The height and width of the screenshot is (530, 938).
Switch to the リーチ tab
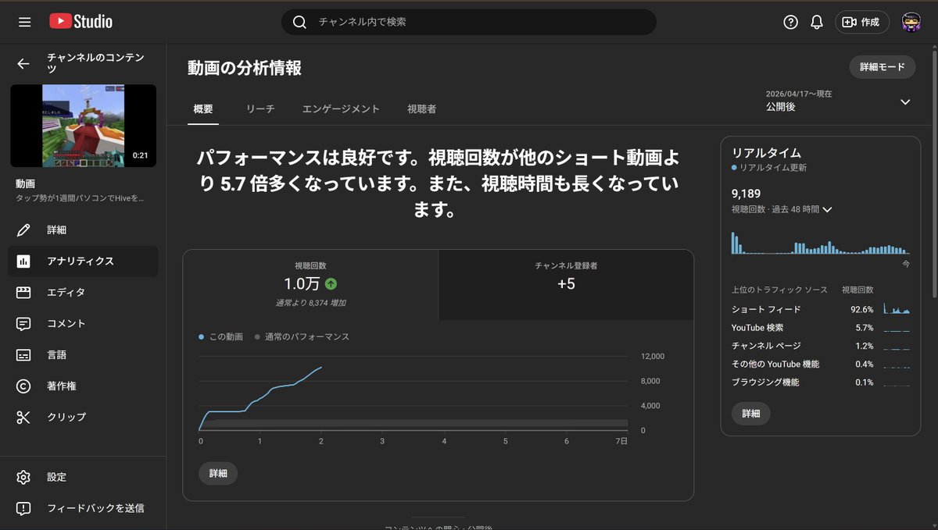(260, 109)
